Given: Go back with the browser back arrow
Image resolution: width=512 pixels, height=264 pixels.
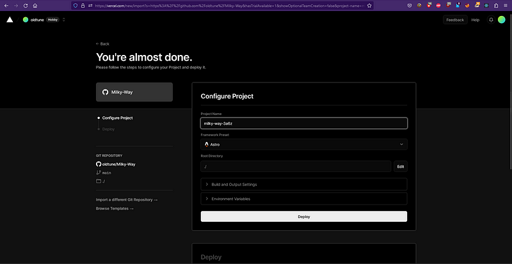Looking at the screenshot, I should click(x=6, y=6).
